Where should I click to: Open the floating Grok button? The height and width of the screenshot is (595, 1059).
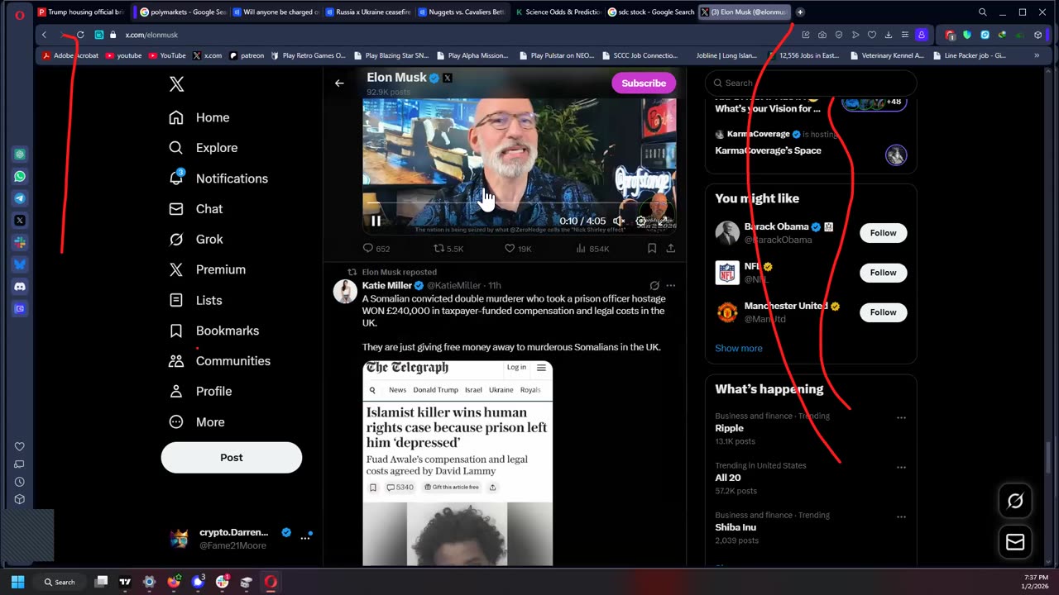(1015, 501)
